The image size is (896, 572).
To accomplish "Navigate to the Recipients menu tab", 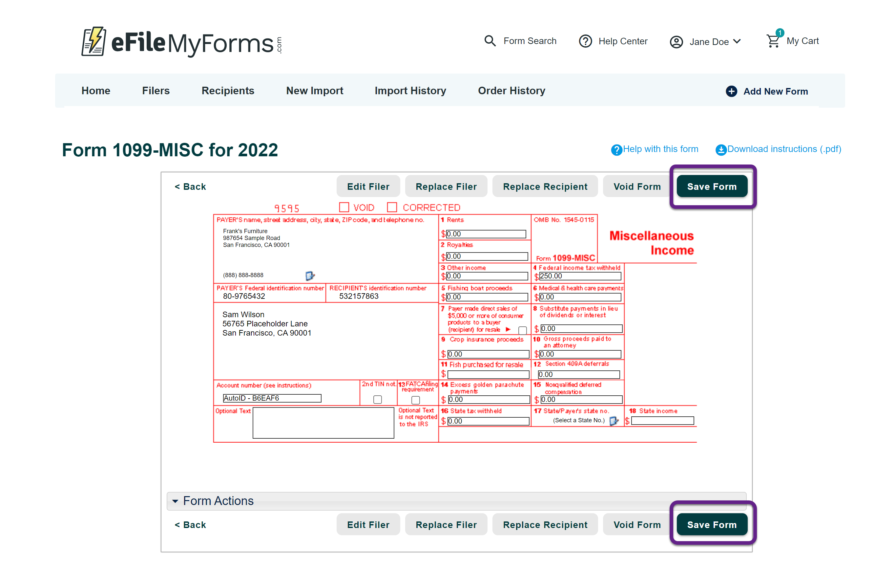I will coord(228,91).
